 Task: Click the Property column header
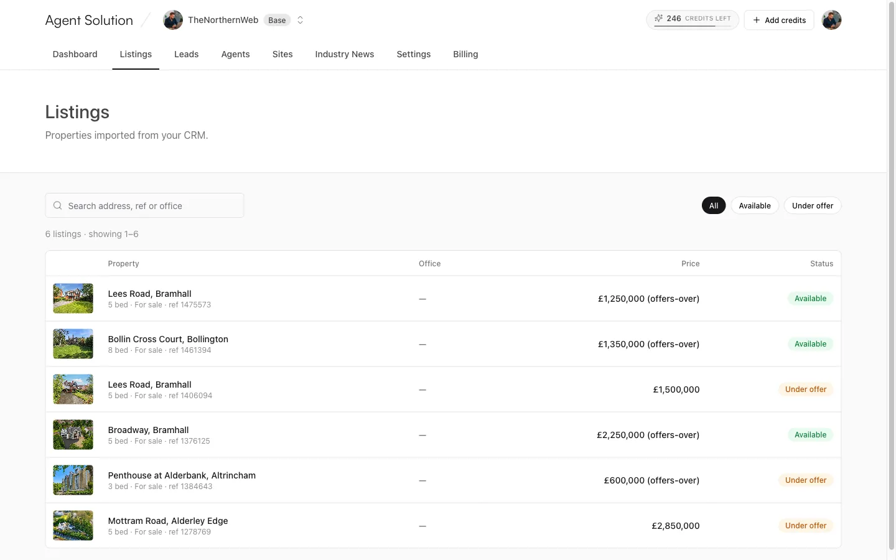[x=123, y=264]
